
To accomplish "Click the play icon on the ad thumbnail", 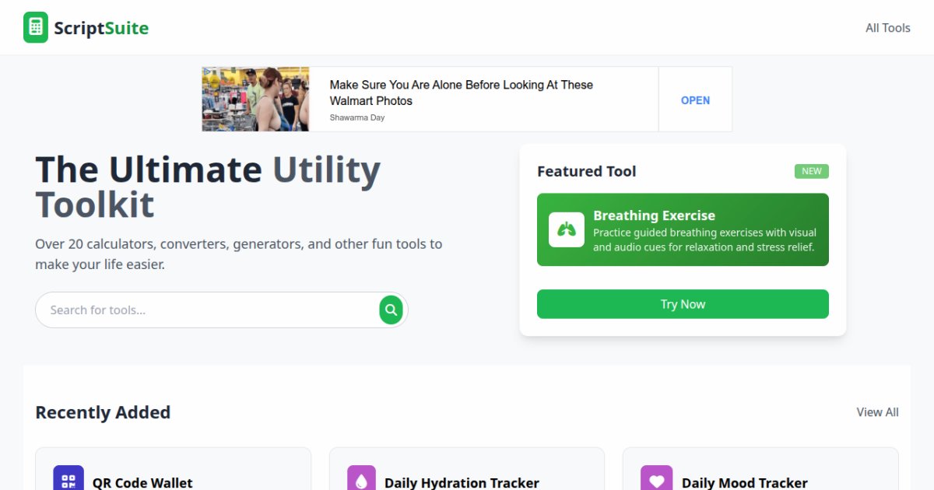I will pos(206,71).
